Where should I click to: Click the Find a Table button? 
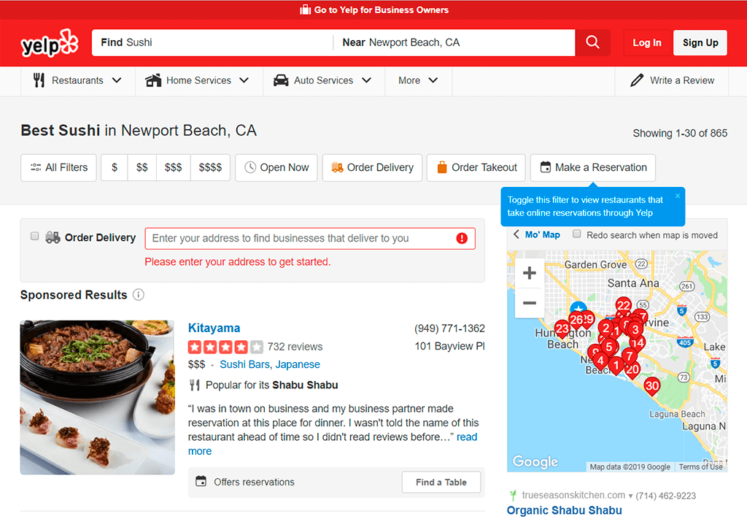point(441,483)
